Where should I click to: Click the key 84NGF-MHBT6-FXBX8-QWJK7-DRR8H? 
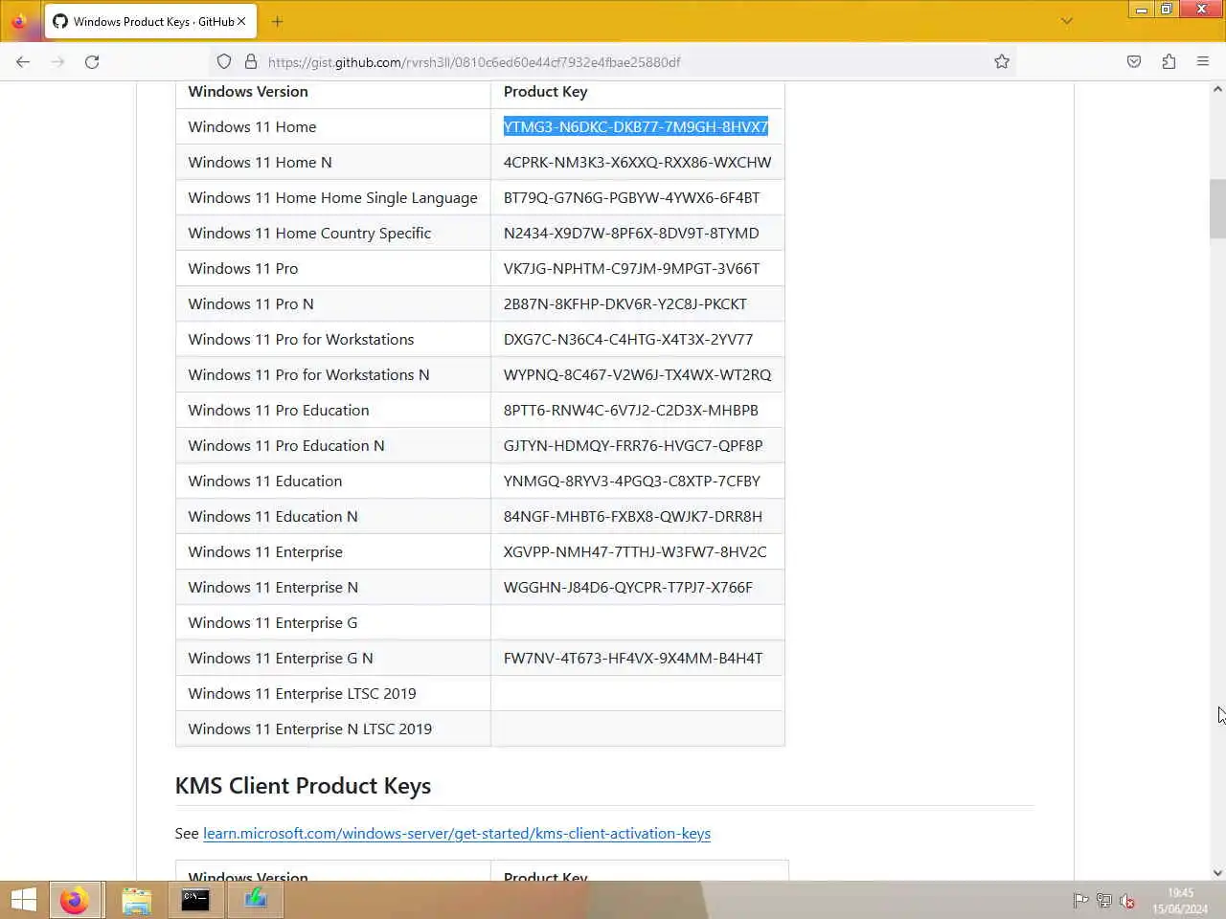(x=633, y=516)
